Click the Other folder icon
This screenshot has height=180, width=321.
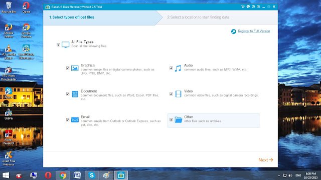click(x=179, y=120)
